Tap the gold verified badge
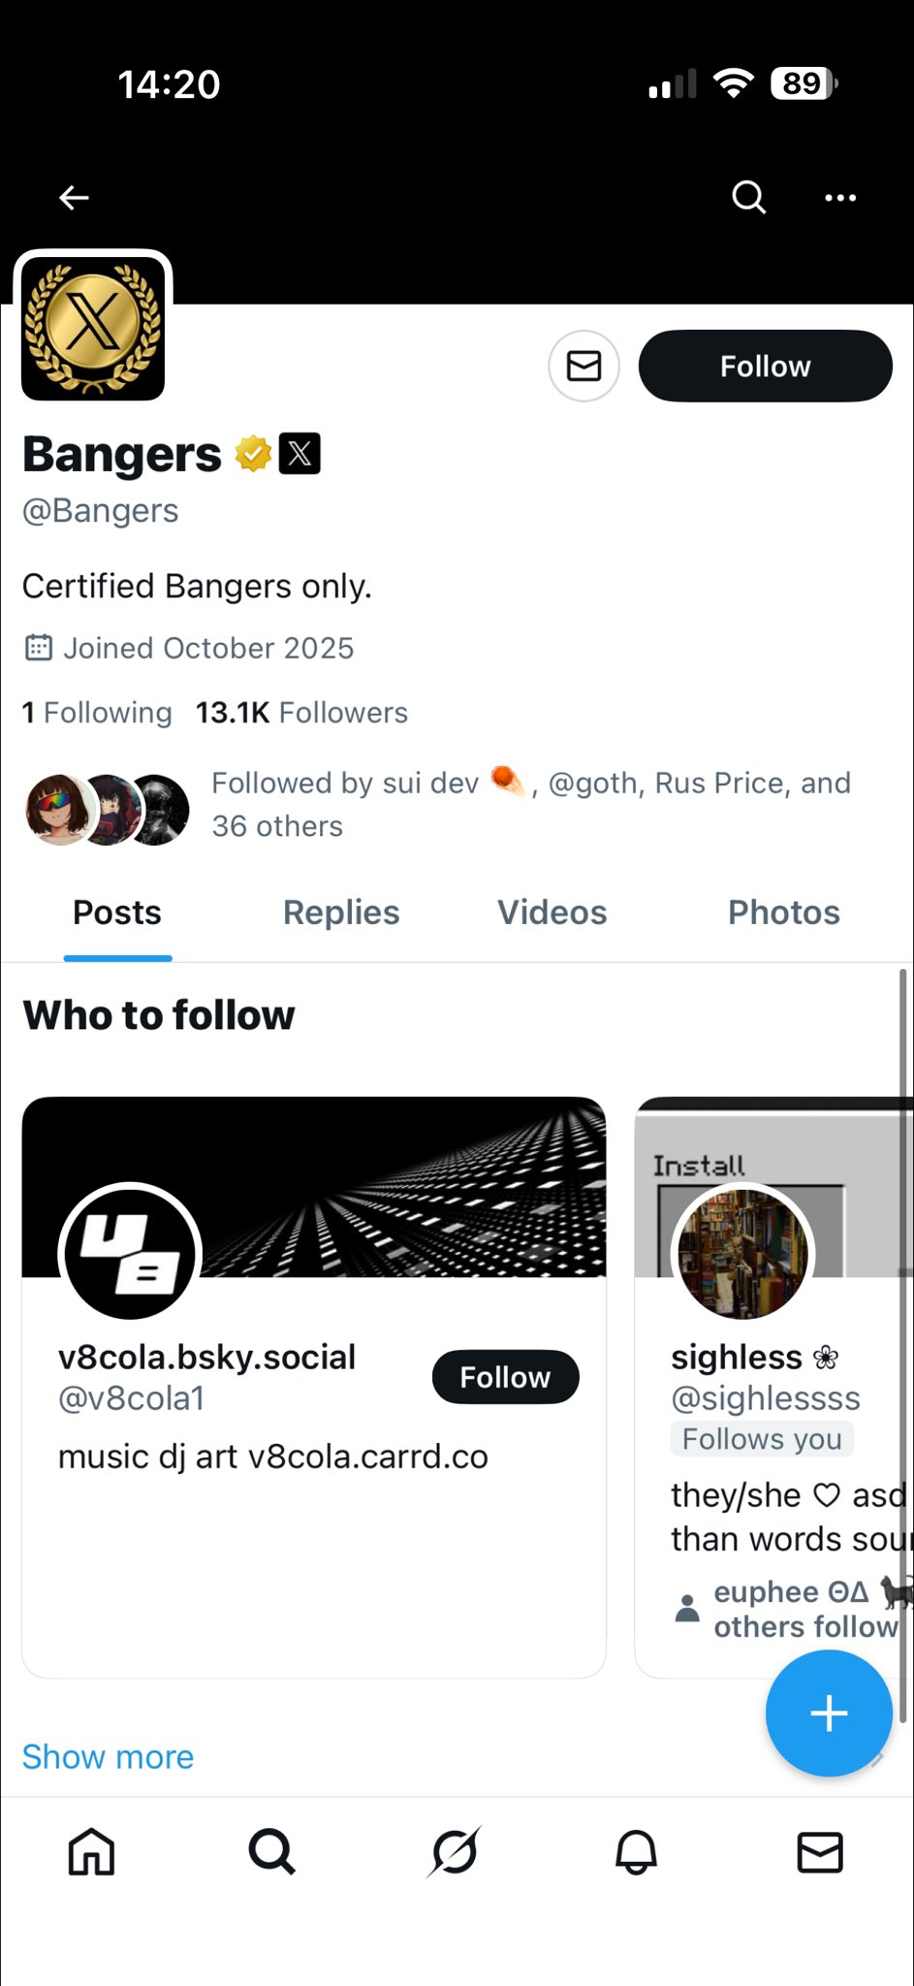This screenshot has width=914, height=1986. coord(253,454)
